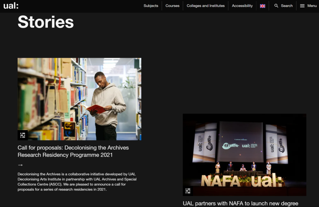Click article icon on the library photo
Viewport: 319px width, 207px height.
[22, 135]
